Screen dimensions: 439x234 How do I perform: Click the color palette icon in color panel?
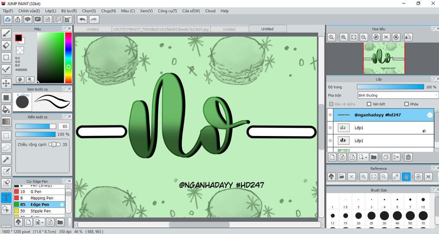[20, 80]
